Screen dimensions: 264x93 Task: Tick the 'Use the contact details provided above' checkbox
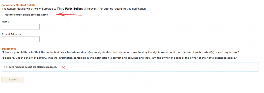pos(3,15)
